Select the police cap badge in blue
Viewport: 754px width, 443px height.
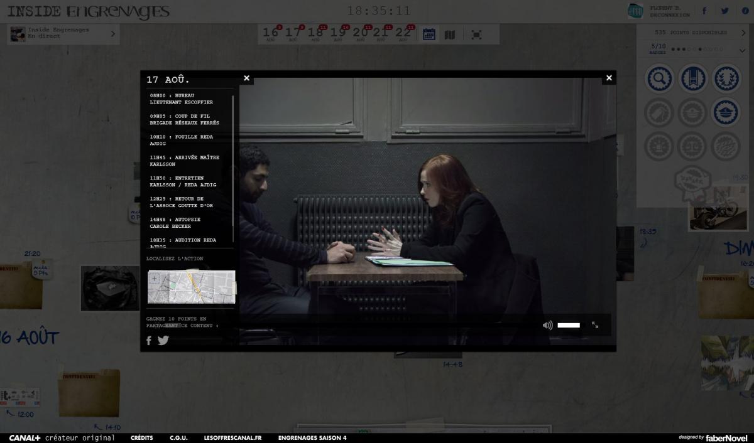(726, 112)
